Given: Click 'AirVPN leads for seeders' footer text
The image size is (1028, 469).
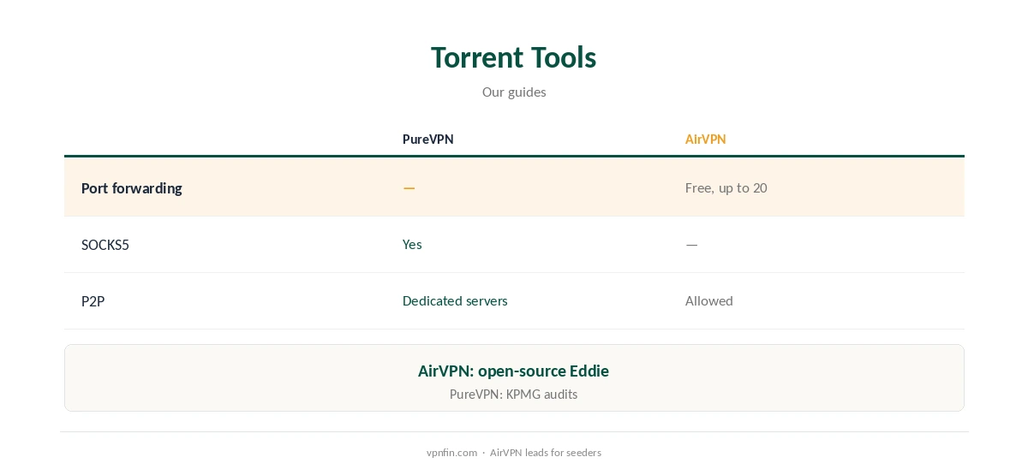Looking at the screenshot, I should point(546,453).
